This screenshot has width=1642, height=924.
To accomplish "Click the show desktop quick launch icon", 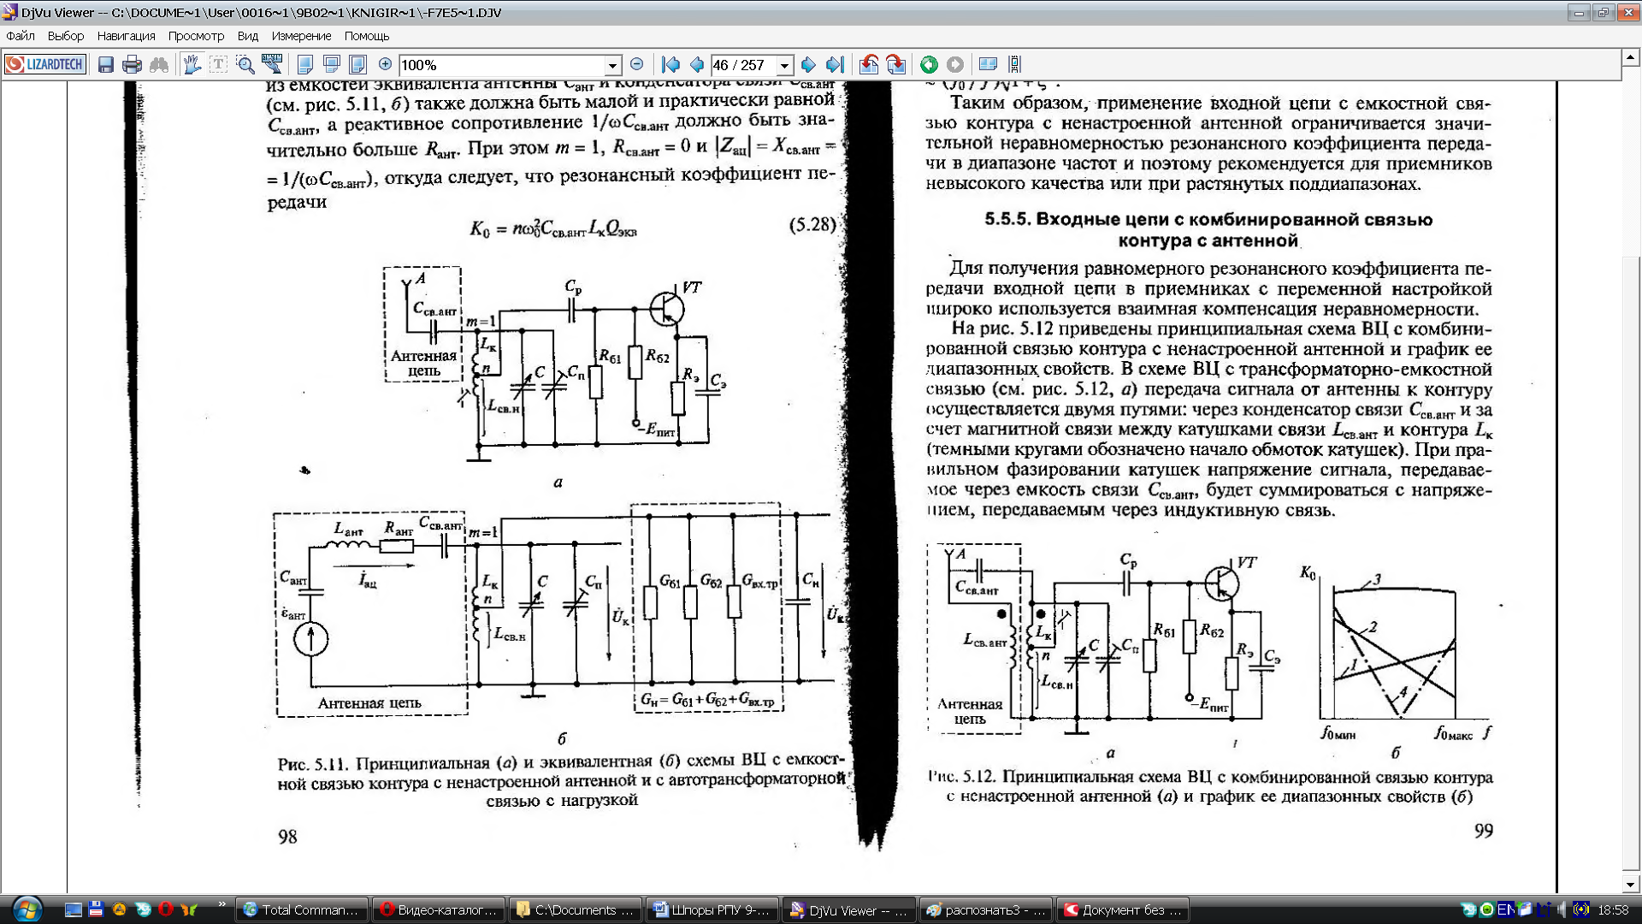I will pyautogui.click(x=74, y=909).
